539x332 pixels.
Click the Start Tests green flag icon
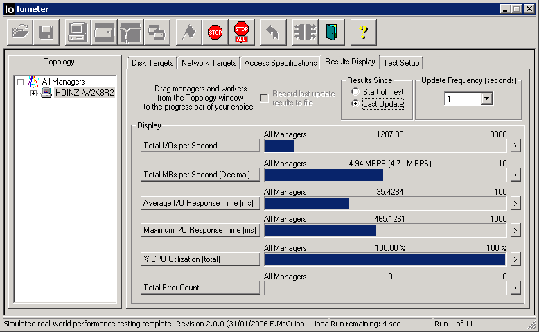click(188, 32)
